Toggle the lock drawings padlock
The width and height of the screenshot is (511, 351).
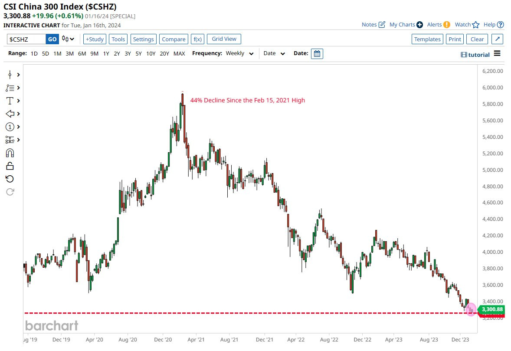point(10,166)
